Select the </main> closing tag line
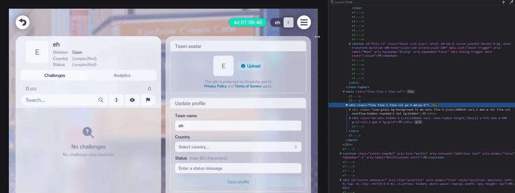Image resolution: width=515 pixels, height=193 pixels. (x=351, y=140)
